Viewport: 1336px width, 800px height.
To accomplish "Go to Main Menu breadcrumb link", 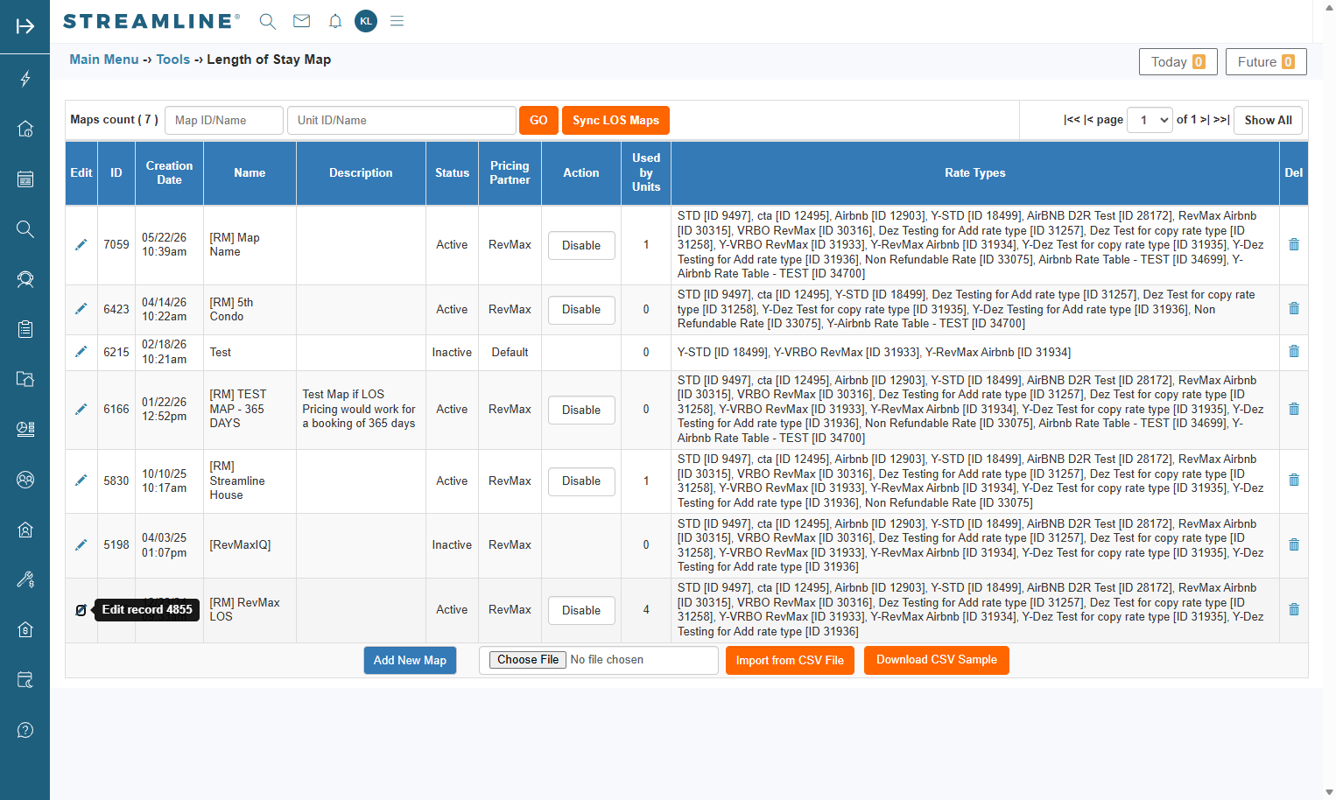I will (104, 60).
